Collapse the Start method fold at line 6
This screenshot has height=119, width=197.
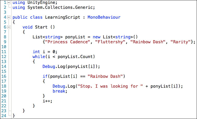coord(9,27)
